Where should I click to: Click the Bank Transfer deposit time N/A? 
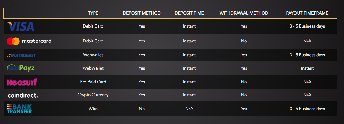pos(189,109)
